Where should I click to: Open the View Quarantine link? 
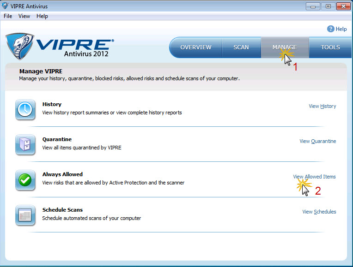tap(318, 141)
